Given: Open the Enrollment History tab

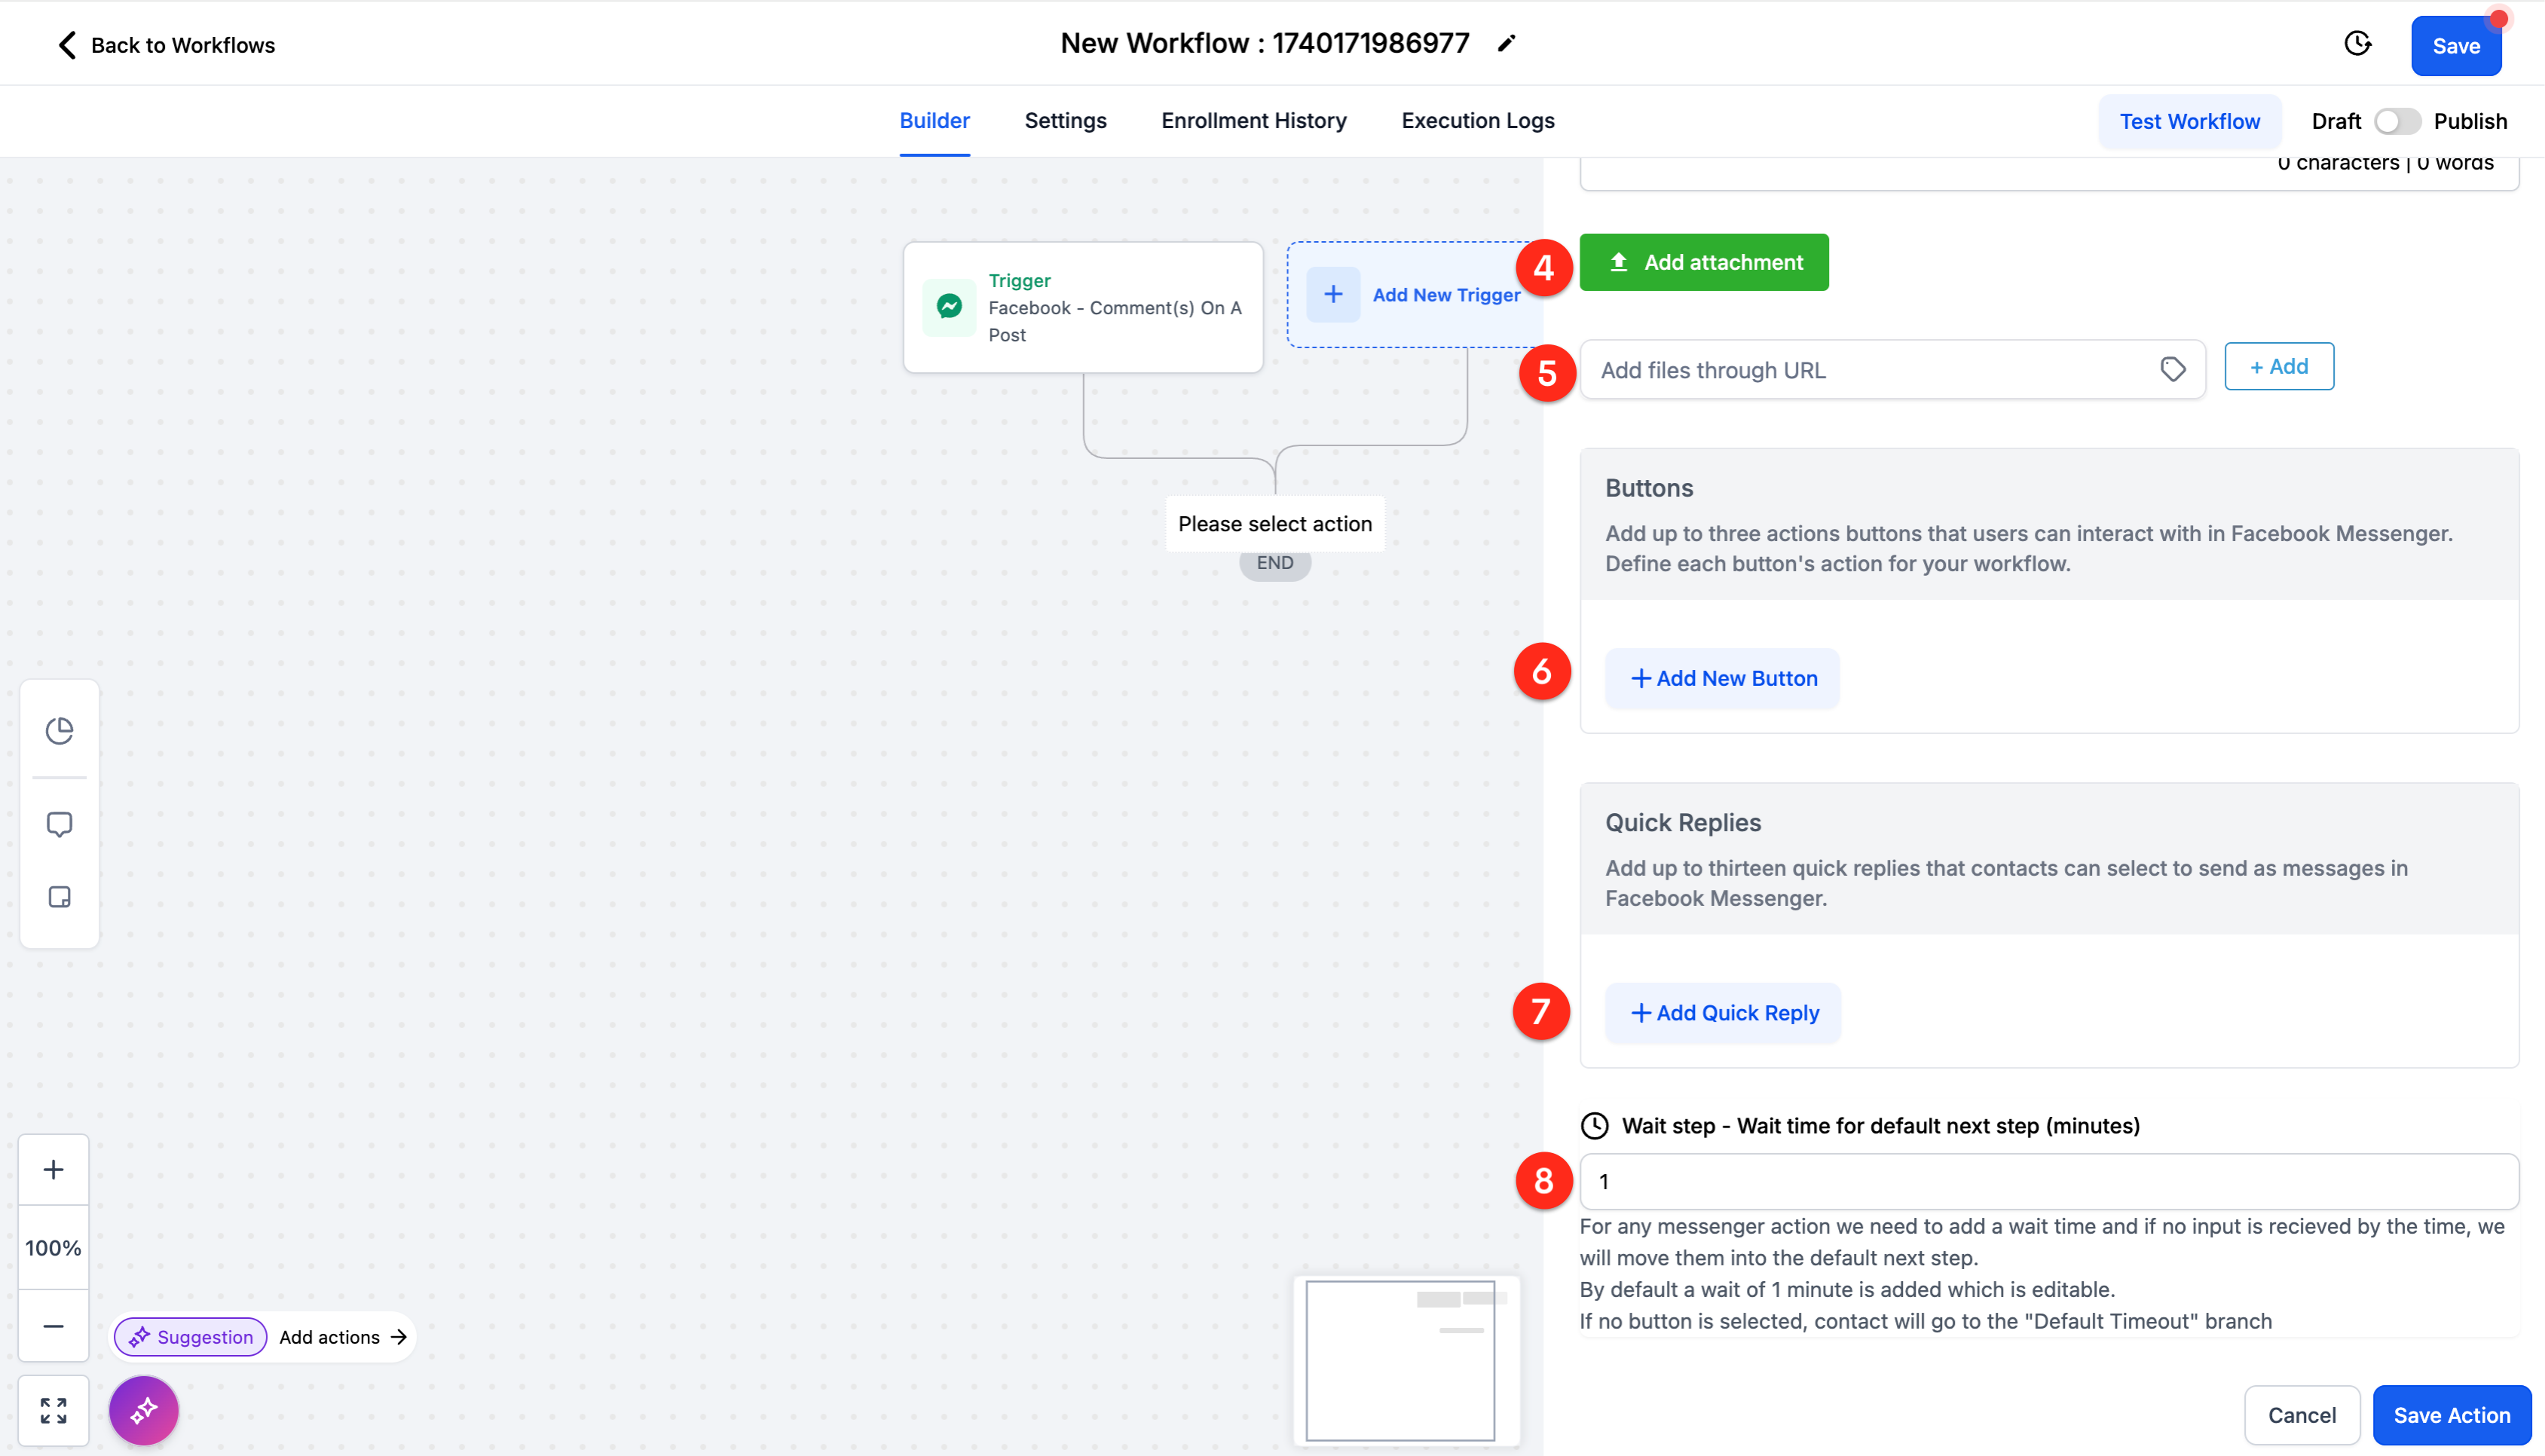Looking at the screenshot, I should [x=1253, y=121].
